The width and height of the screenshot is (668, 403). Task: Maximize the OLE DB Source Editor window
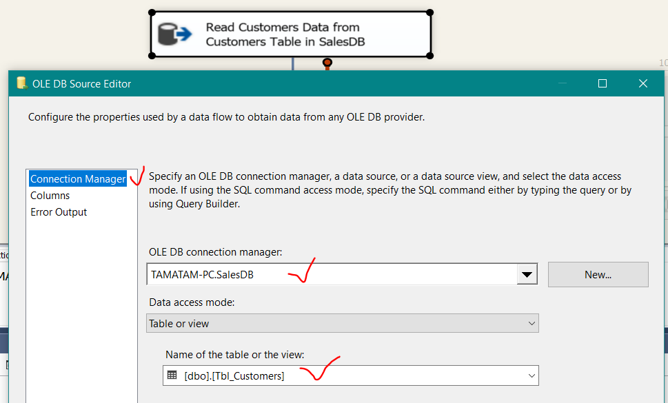(602, 83)
